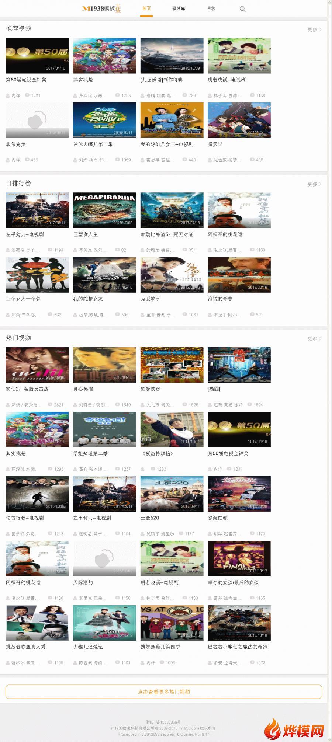Click the 拽妹黛薇儿第四季 title link
The image size is (332, 742).
[160, 647]
